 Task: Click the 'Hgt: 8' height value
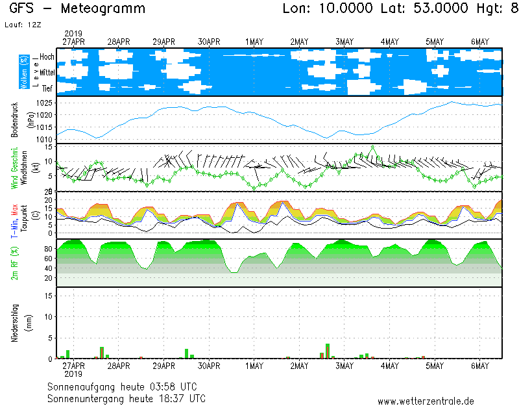point(498,8)
